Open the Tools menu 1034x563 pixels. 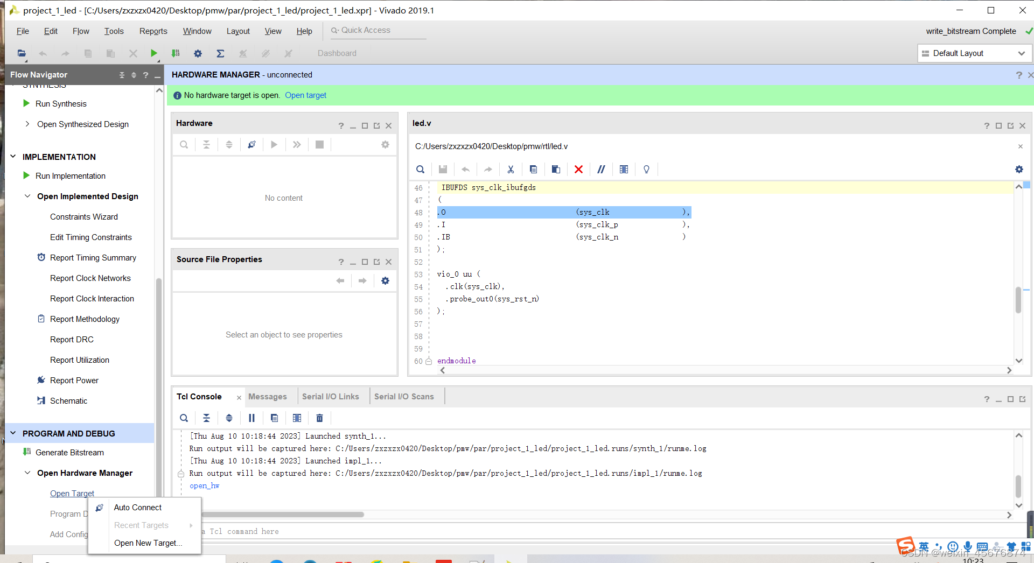pos(114,31)
